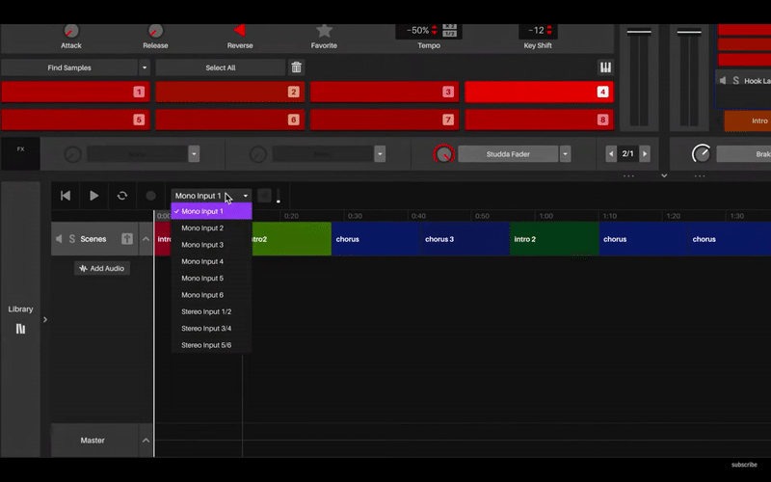Click the right volume fader handle

[x=689, y=33]
